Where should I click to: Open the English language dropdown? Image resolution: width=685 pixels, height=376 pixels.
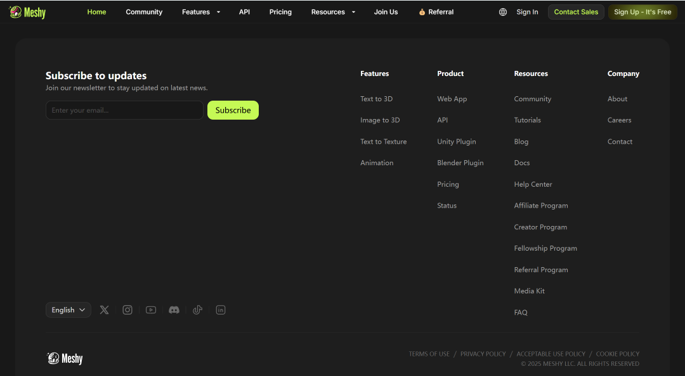(68, 310)
